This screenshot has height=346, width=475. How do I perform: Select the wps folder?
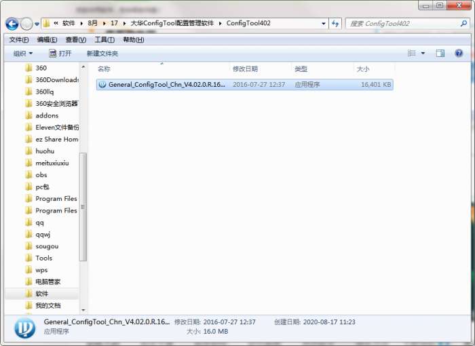pyautogui.click(x=41, y=270)
